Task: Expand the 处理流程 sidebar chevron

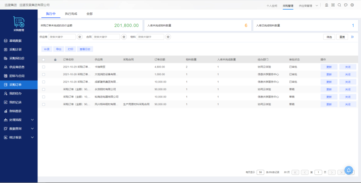Action: [32, 120]
